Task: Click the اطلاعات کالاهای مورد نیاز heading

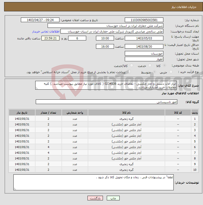Action: (180, 93)
